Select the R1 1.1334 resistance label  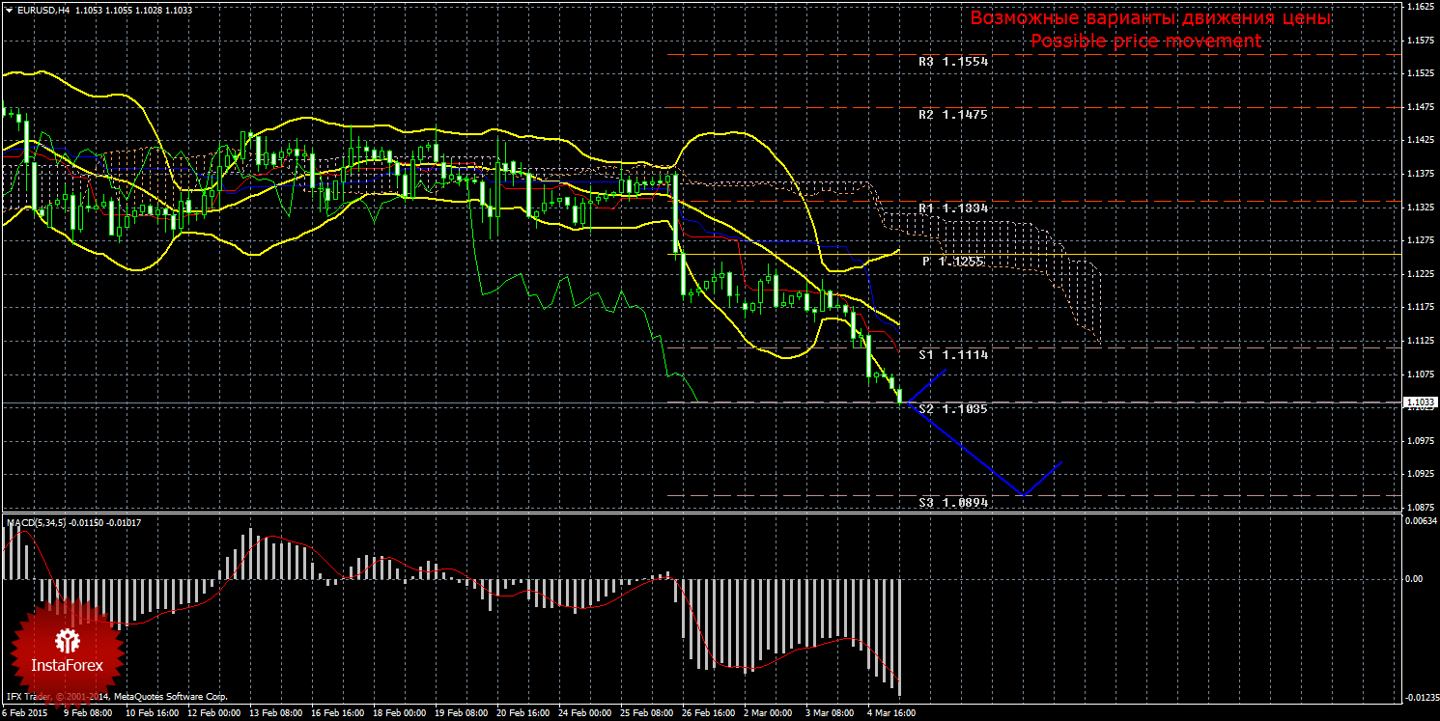tap(953, 208)
